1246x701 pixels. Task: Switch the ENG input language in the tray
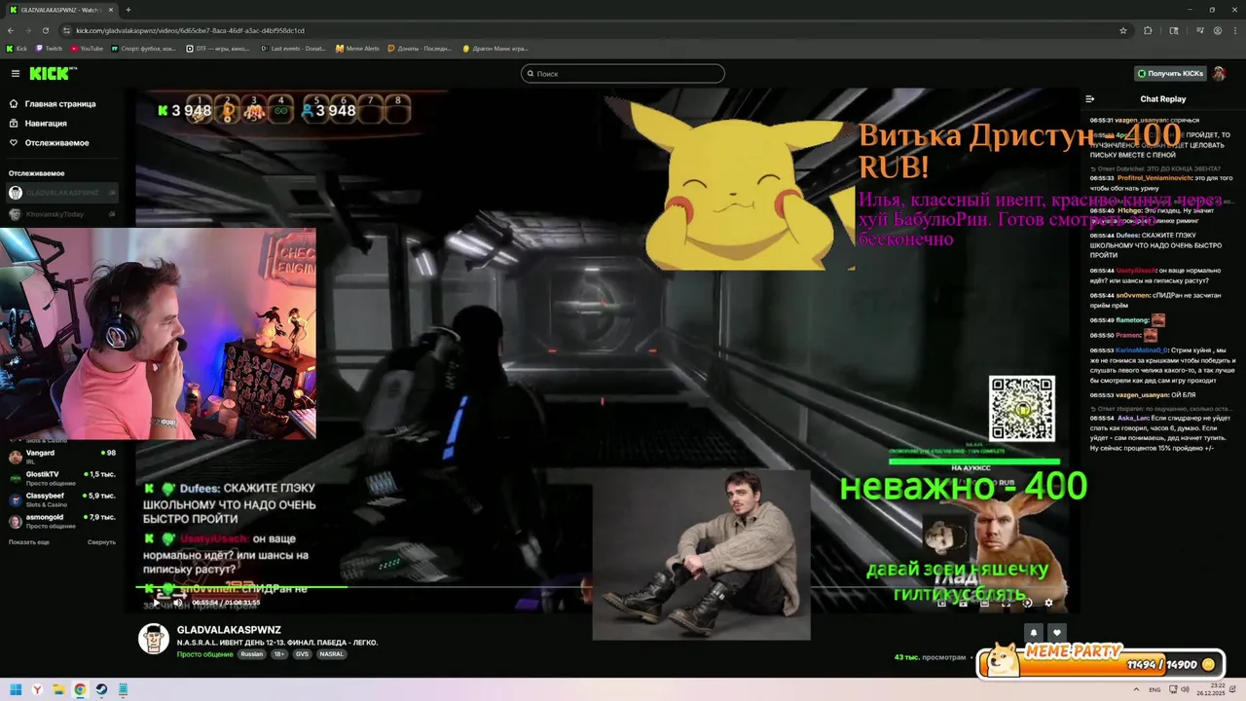[1155, 690]
